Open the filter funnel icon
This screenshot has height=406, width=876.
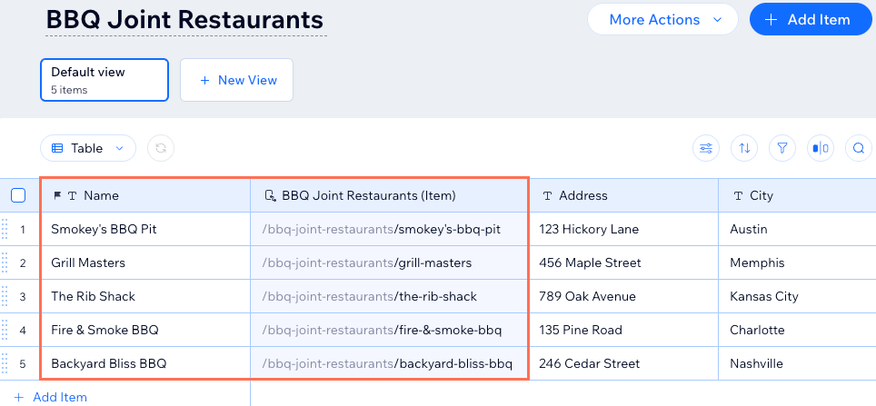point(782,148)
